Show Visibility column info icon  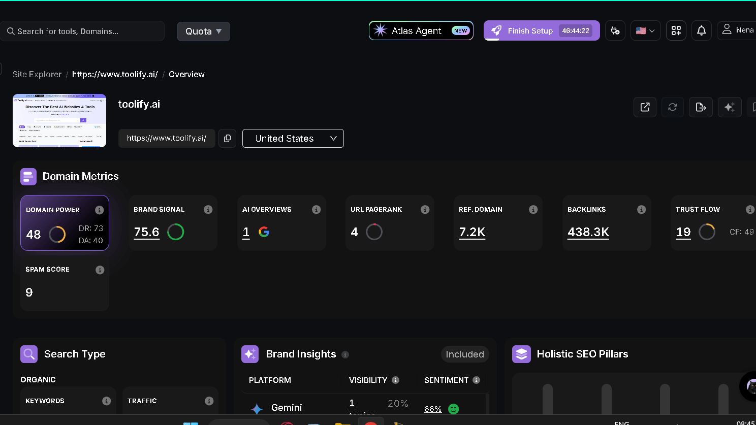pyautogui.click(x=395, y=380)
